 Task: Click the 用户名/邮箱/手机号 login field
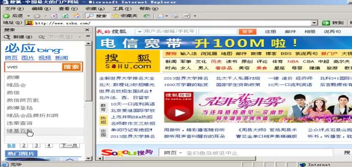[170, 32]
